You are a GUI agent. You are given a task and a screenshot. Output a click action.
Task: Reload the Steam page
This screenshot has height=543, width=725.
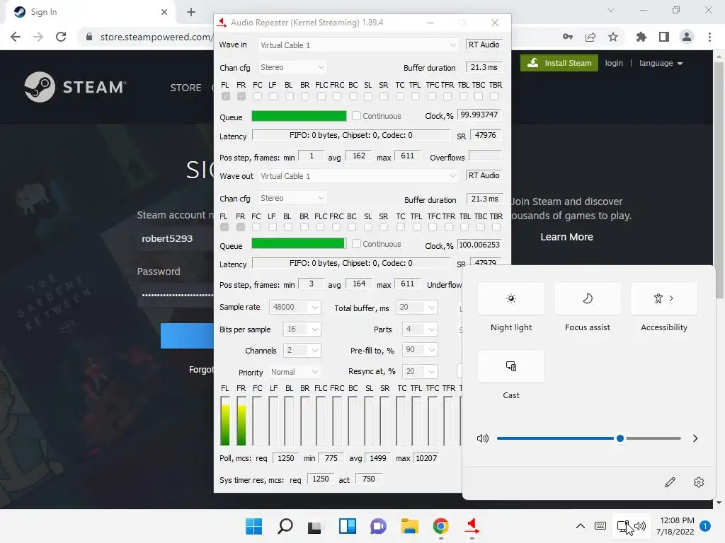coord(61,37)
